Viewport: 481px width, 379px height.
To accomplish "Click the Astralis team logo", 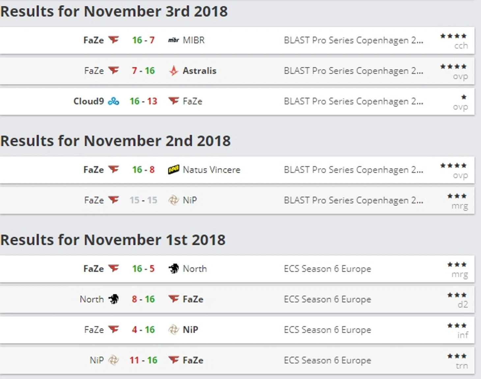I will (x=174, y=71).
